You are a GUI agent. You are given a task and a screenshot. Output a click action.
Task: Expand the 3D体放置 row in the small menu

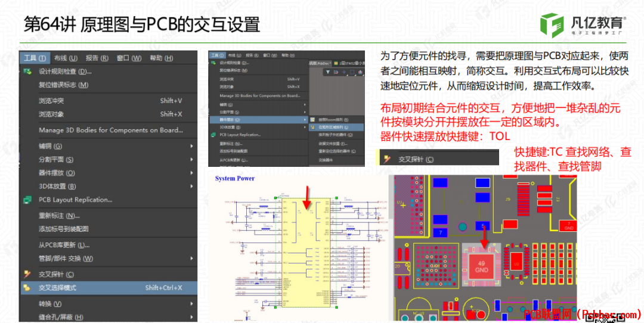258,127
